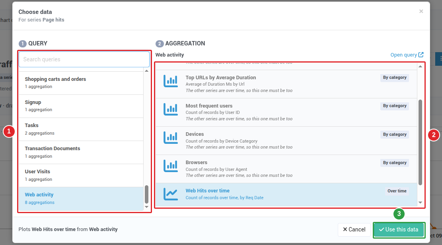Select the User Visits query
The image size is (442, 245).
coord(81,176)
